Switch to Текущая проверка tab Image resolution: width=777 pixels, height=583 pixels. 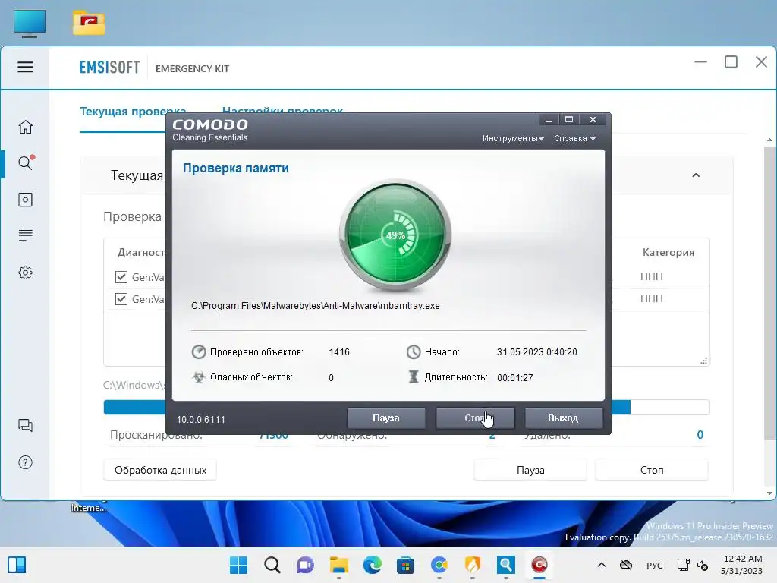[x=133, y=112]
